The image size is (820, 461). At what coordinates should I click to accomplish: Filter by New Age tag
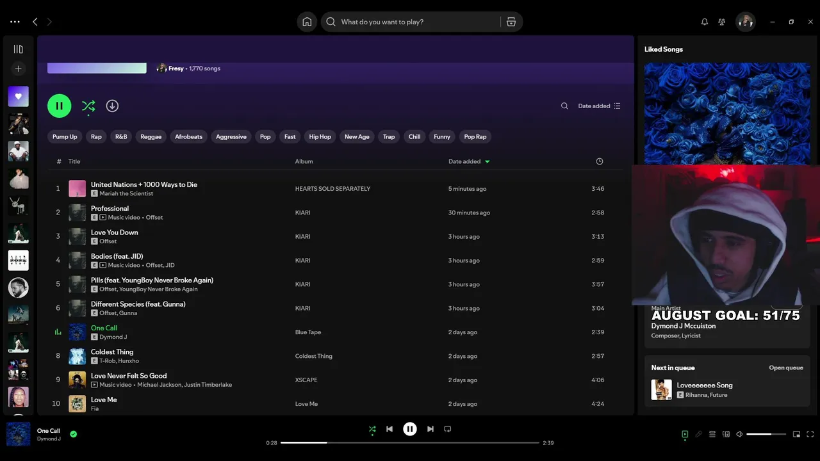357,136
